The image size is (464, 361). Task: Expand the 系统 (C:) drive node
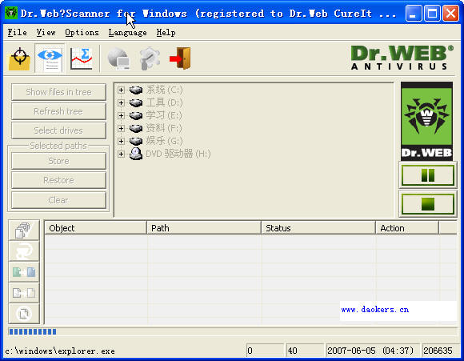coord(121,90)
